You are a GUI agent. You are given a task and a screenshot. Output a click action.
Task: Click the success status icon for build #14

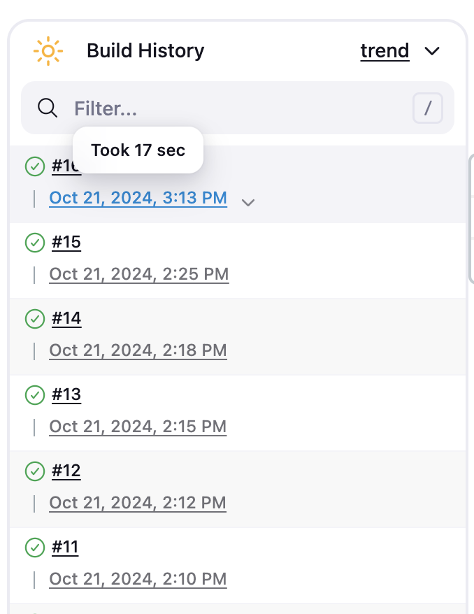(34, 319)
